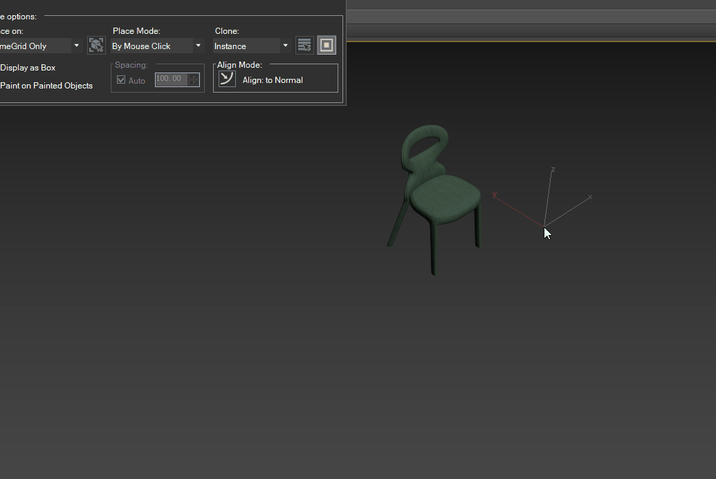This screenshot has height=479, width=716.
Task: Click the 100.00 spacing value field
Action: pyautogui.click(x=172, y=79)
